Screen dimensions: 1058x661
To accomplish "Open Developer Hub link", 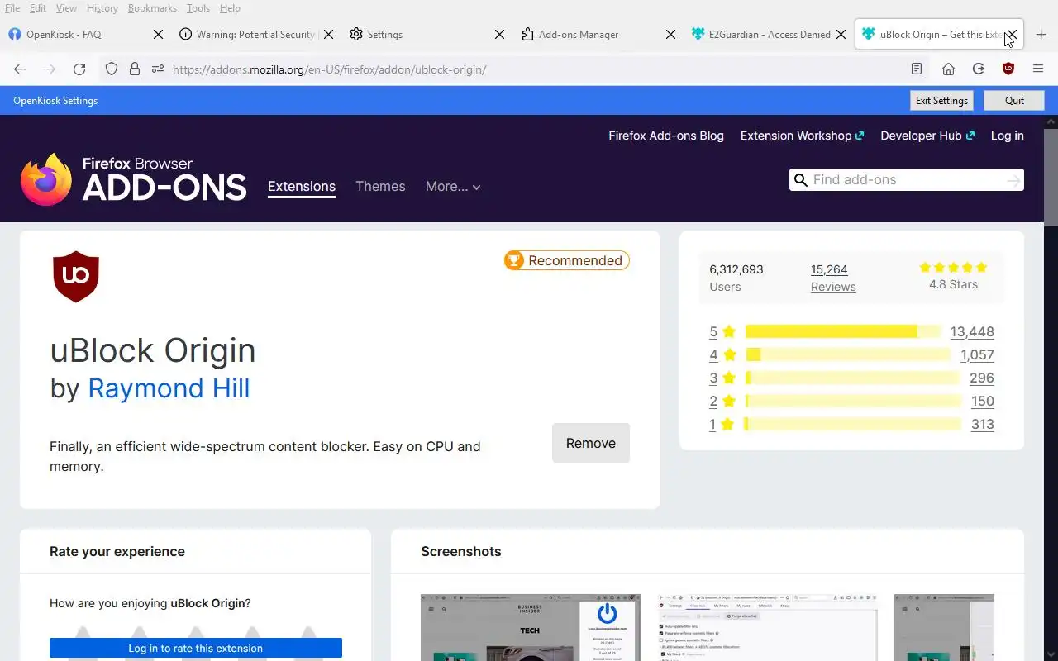I will (x=927, y=136).
